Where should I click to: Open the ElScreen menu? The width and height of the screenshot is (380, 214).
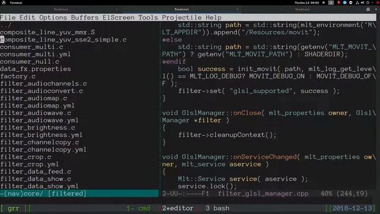point(119,17)
